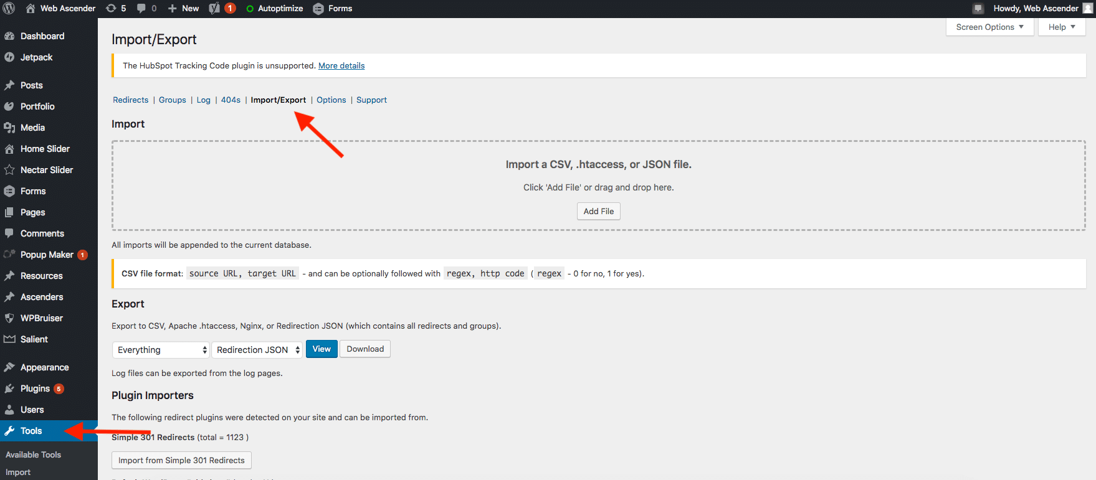This screenshot has width=1096, height=480.
Task: Expand the Screen Options panel
Action: pos(989,27)
